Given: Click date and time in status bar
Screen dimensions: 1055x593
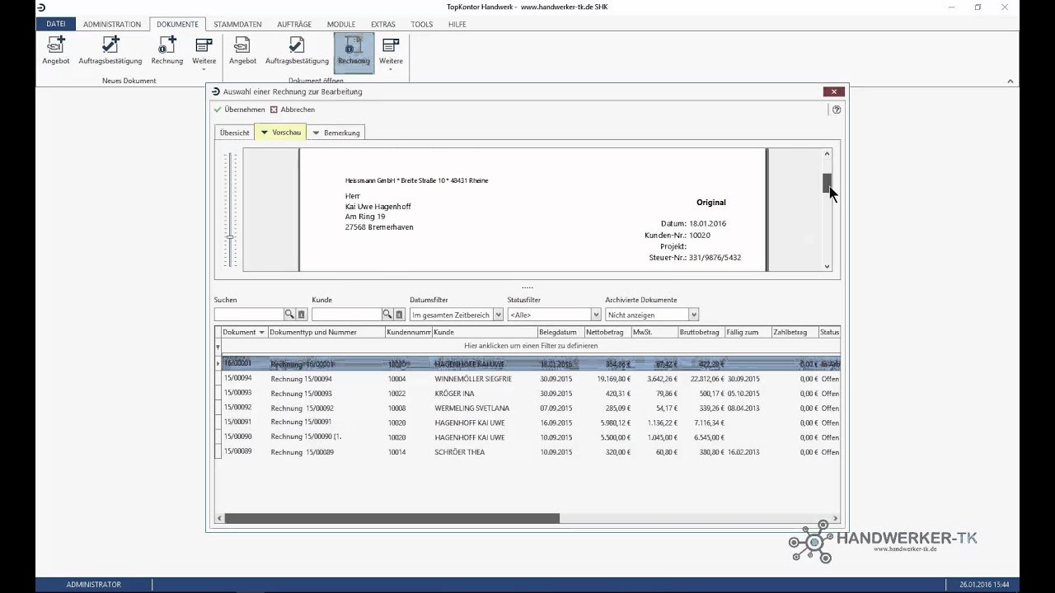Looking at the screenshot, I should [984, 585].
